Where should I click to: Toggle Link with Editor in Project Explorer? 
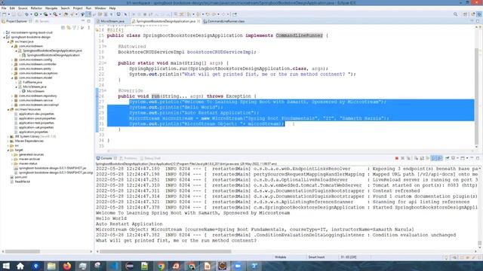(69, 28)
